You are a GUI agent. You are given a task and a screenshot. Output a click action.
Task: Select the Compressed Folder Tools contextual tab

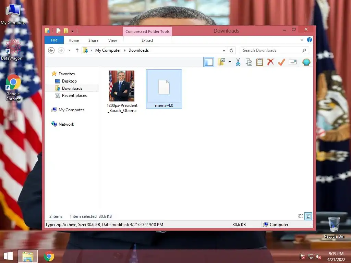tap(147, 31)
